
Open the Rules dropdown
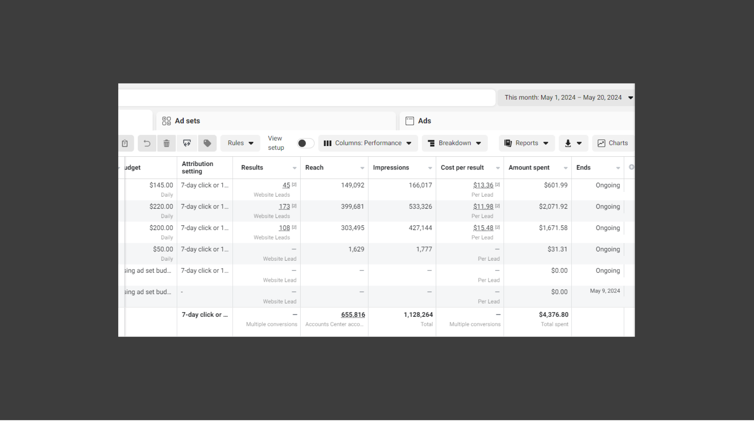[x=240, y=143]
